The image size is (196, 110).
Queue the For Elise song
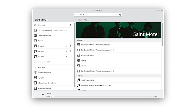pyautogui.click(x=70, y=56)
